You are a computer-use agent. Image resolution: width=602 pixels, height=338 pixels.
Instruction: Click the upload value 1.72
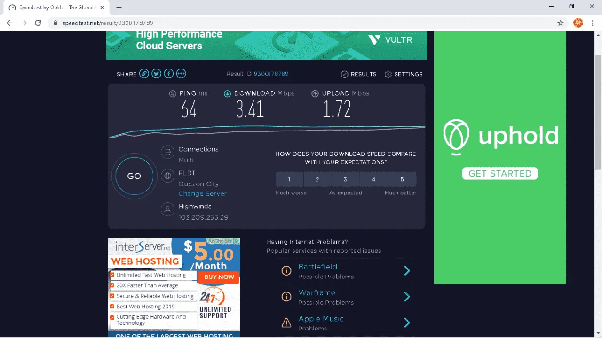point(337,109)
